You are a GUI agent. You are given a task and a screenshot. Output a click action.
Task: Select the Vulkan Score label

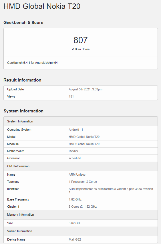[x=81, y=49]
